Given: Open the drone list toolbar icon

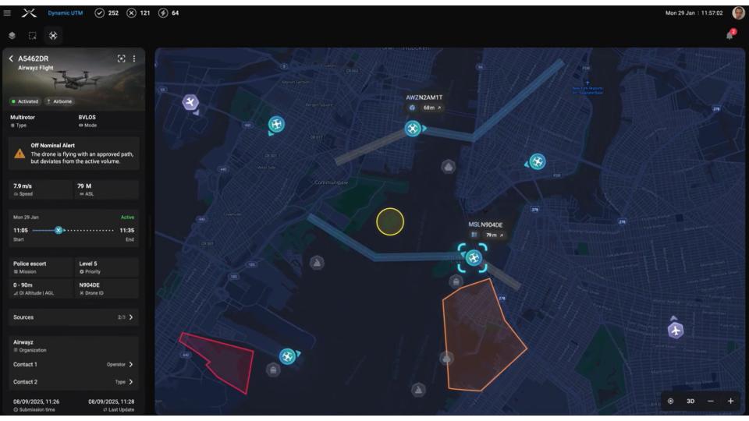Looking at the screenshot, I should coord(53,36).
